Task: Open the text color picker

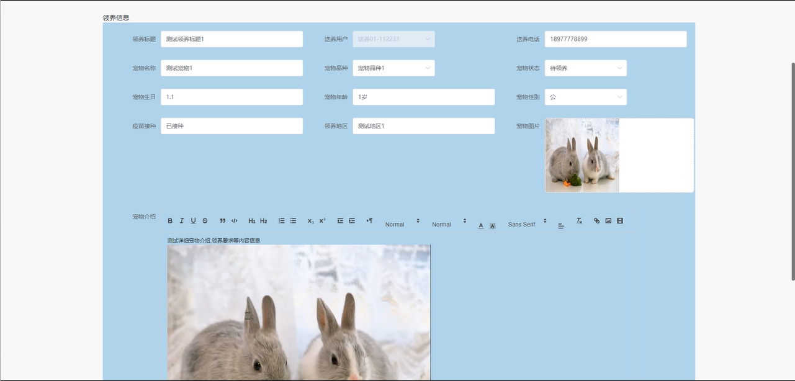Action: pos(481,226)
